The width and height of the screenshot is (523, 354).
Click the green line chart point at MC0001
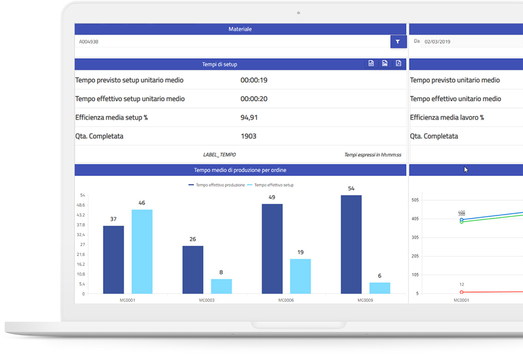(x=462, y=222)
